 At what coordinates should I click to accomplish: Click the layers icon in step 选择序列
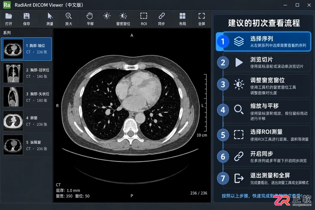point(239,41)
